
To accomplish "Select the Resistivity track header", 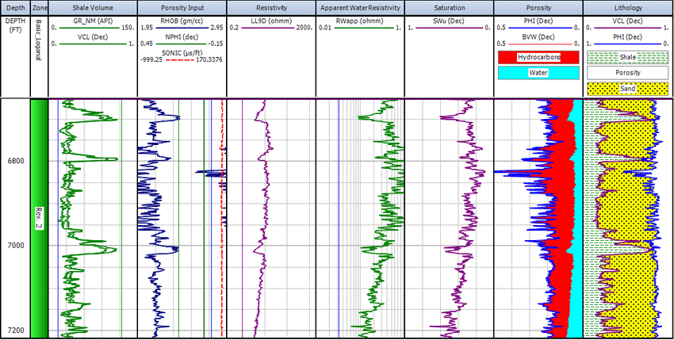I will (x=271, y=8).
